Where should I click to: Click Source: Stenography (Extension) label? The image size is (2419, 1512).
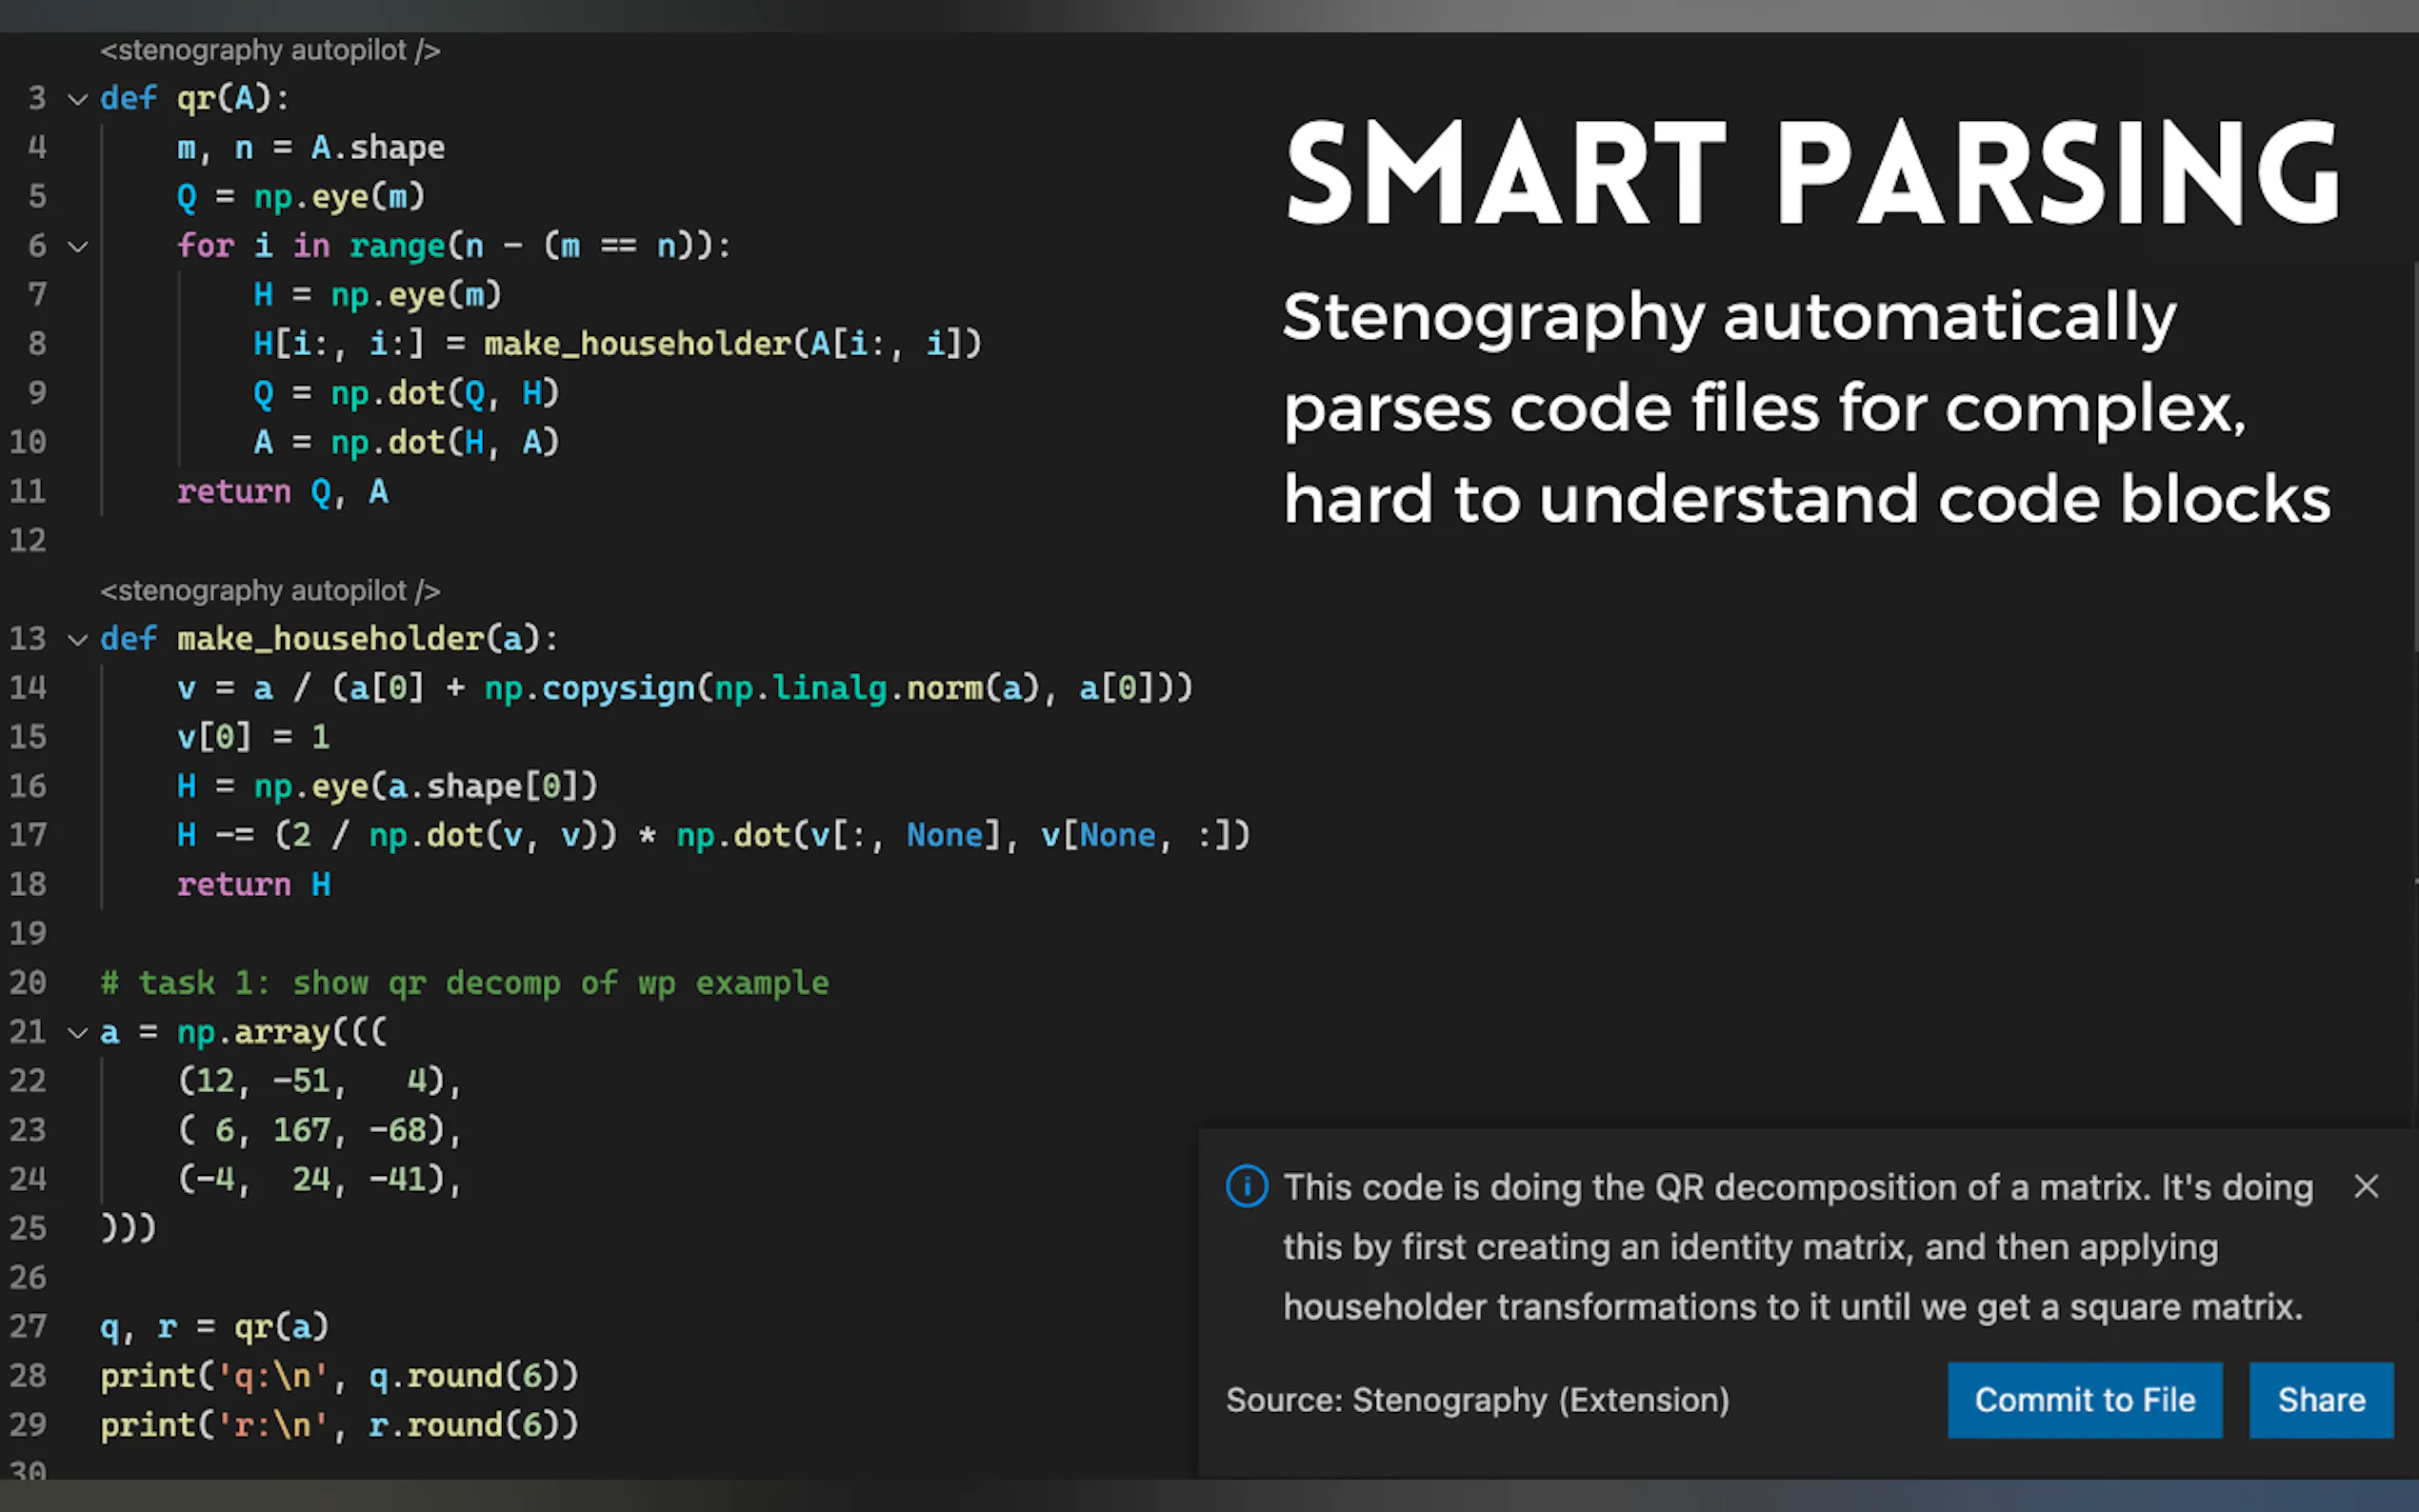point(1478,1400)
